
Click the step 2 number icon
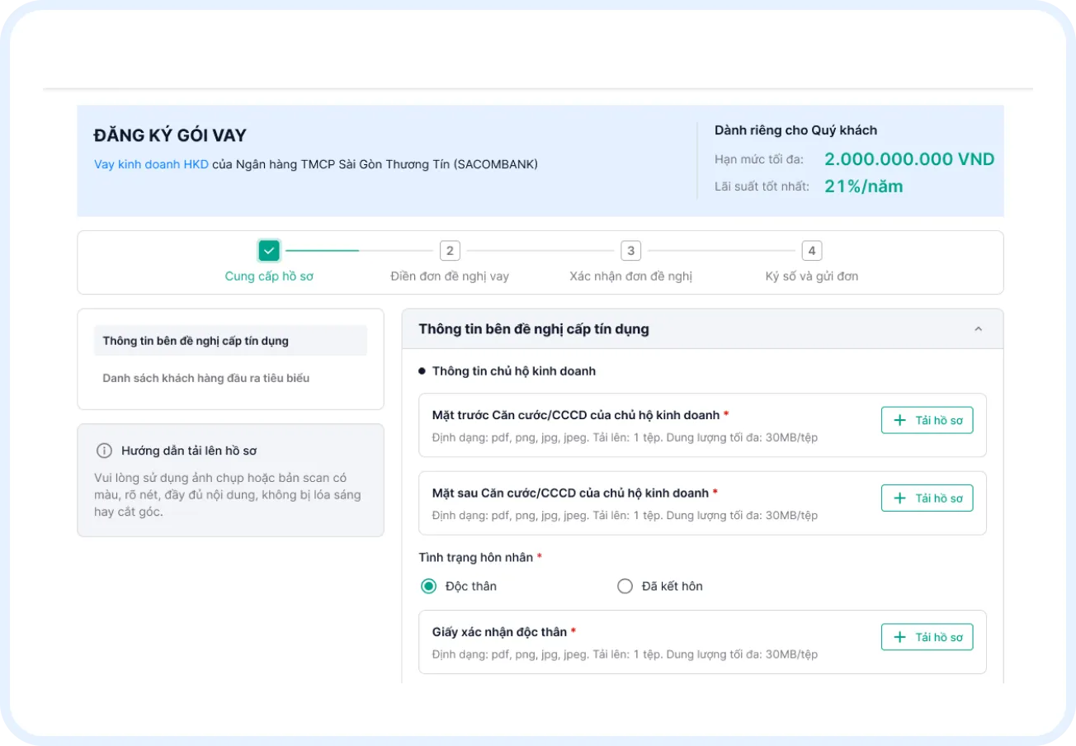coord(450,251)
